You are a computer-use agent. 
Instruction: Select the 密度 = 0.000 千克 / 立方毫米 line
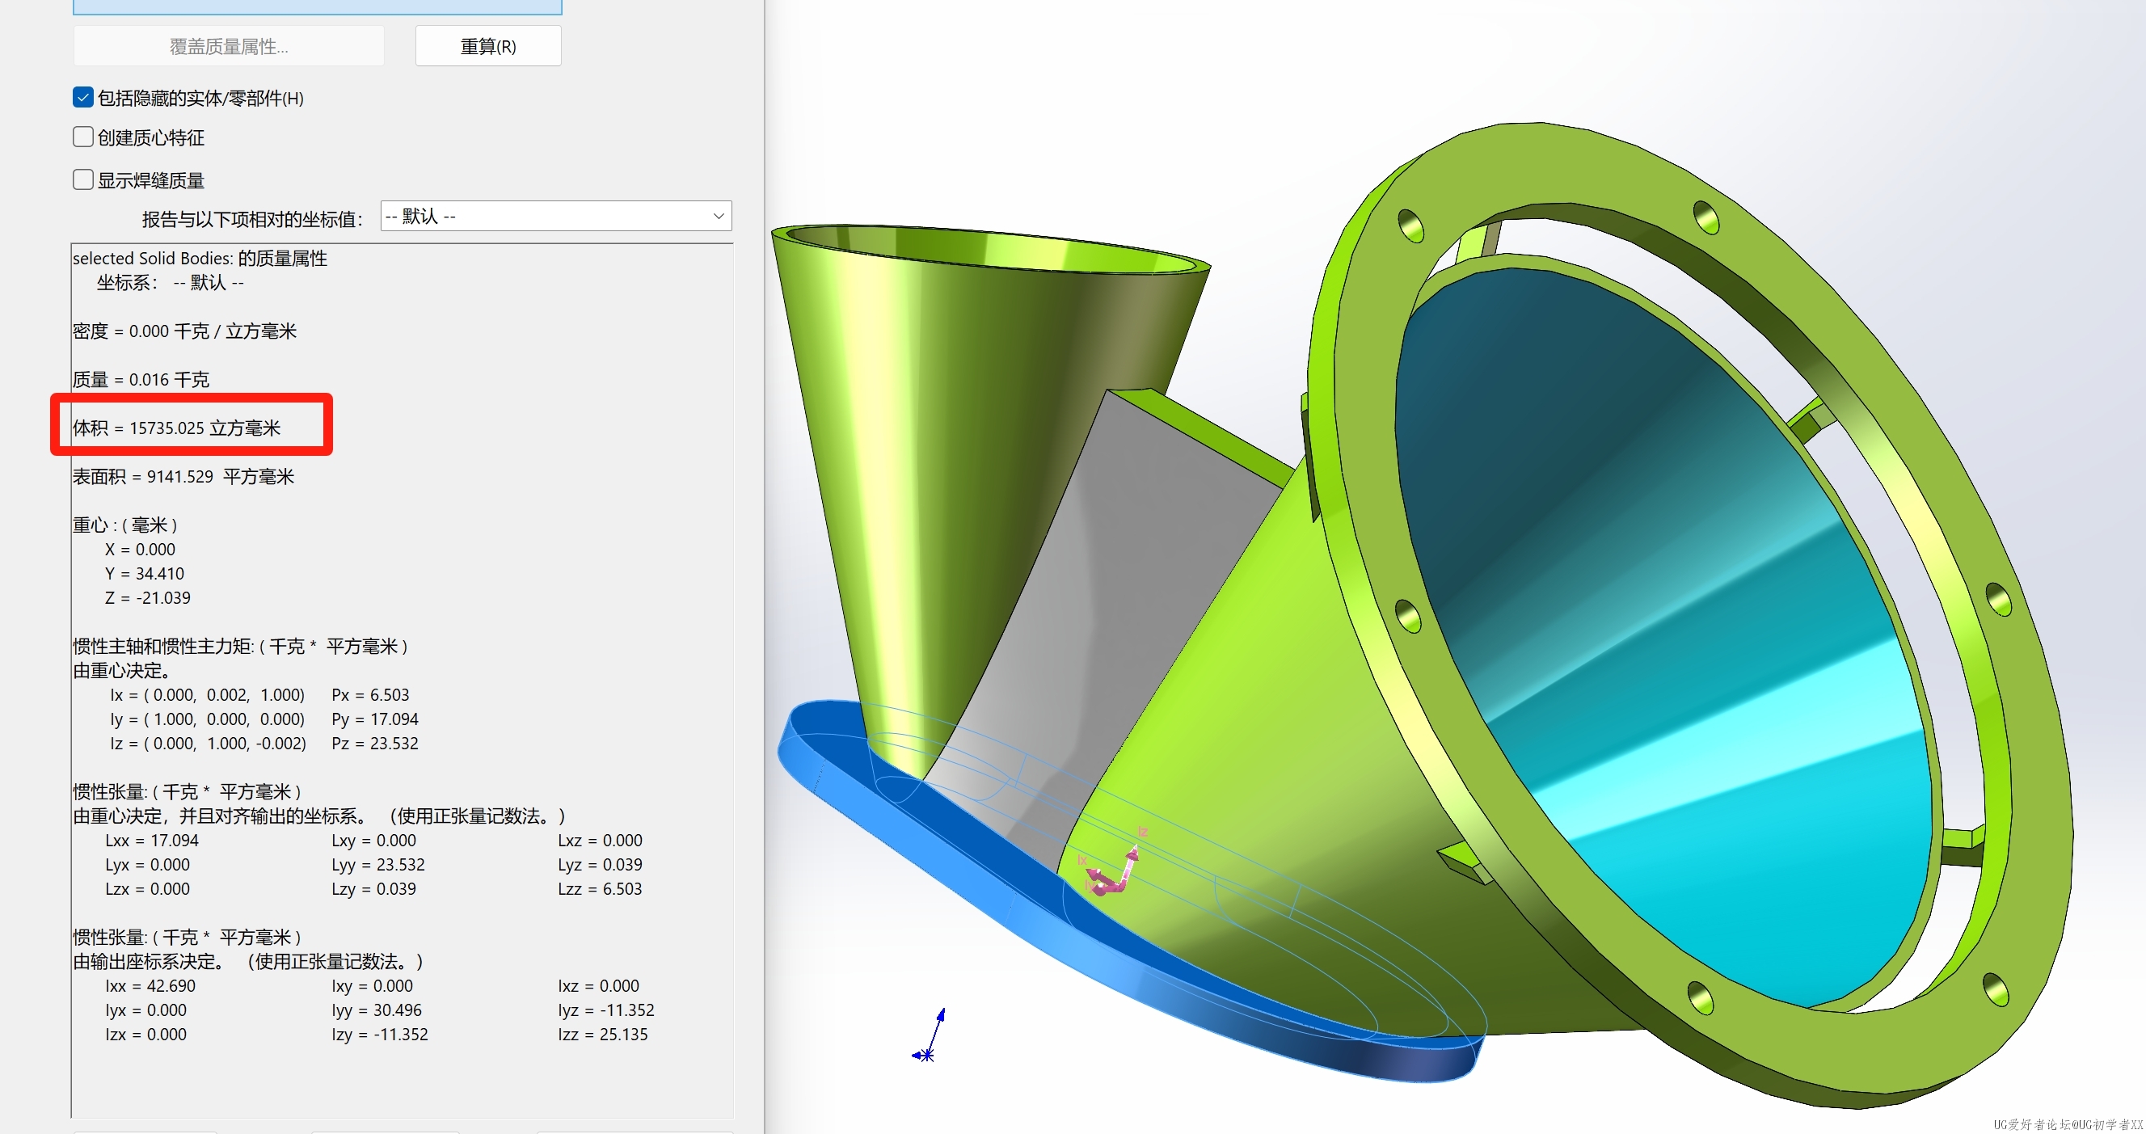point(184,331)
